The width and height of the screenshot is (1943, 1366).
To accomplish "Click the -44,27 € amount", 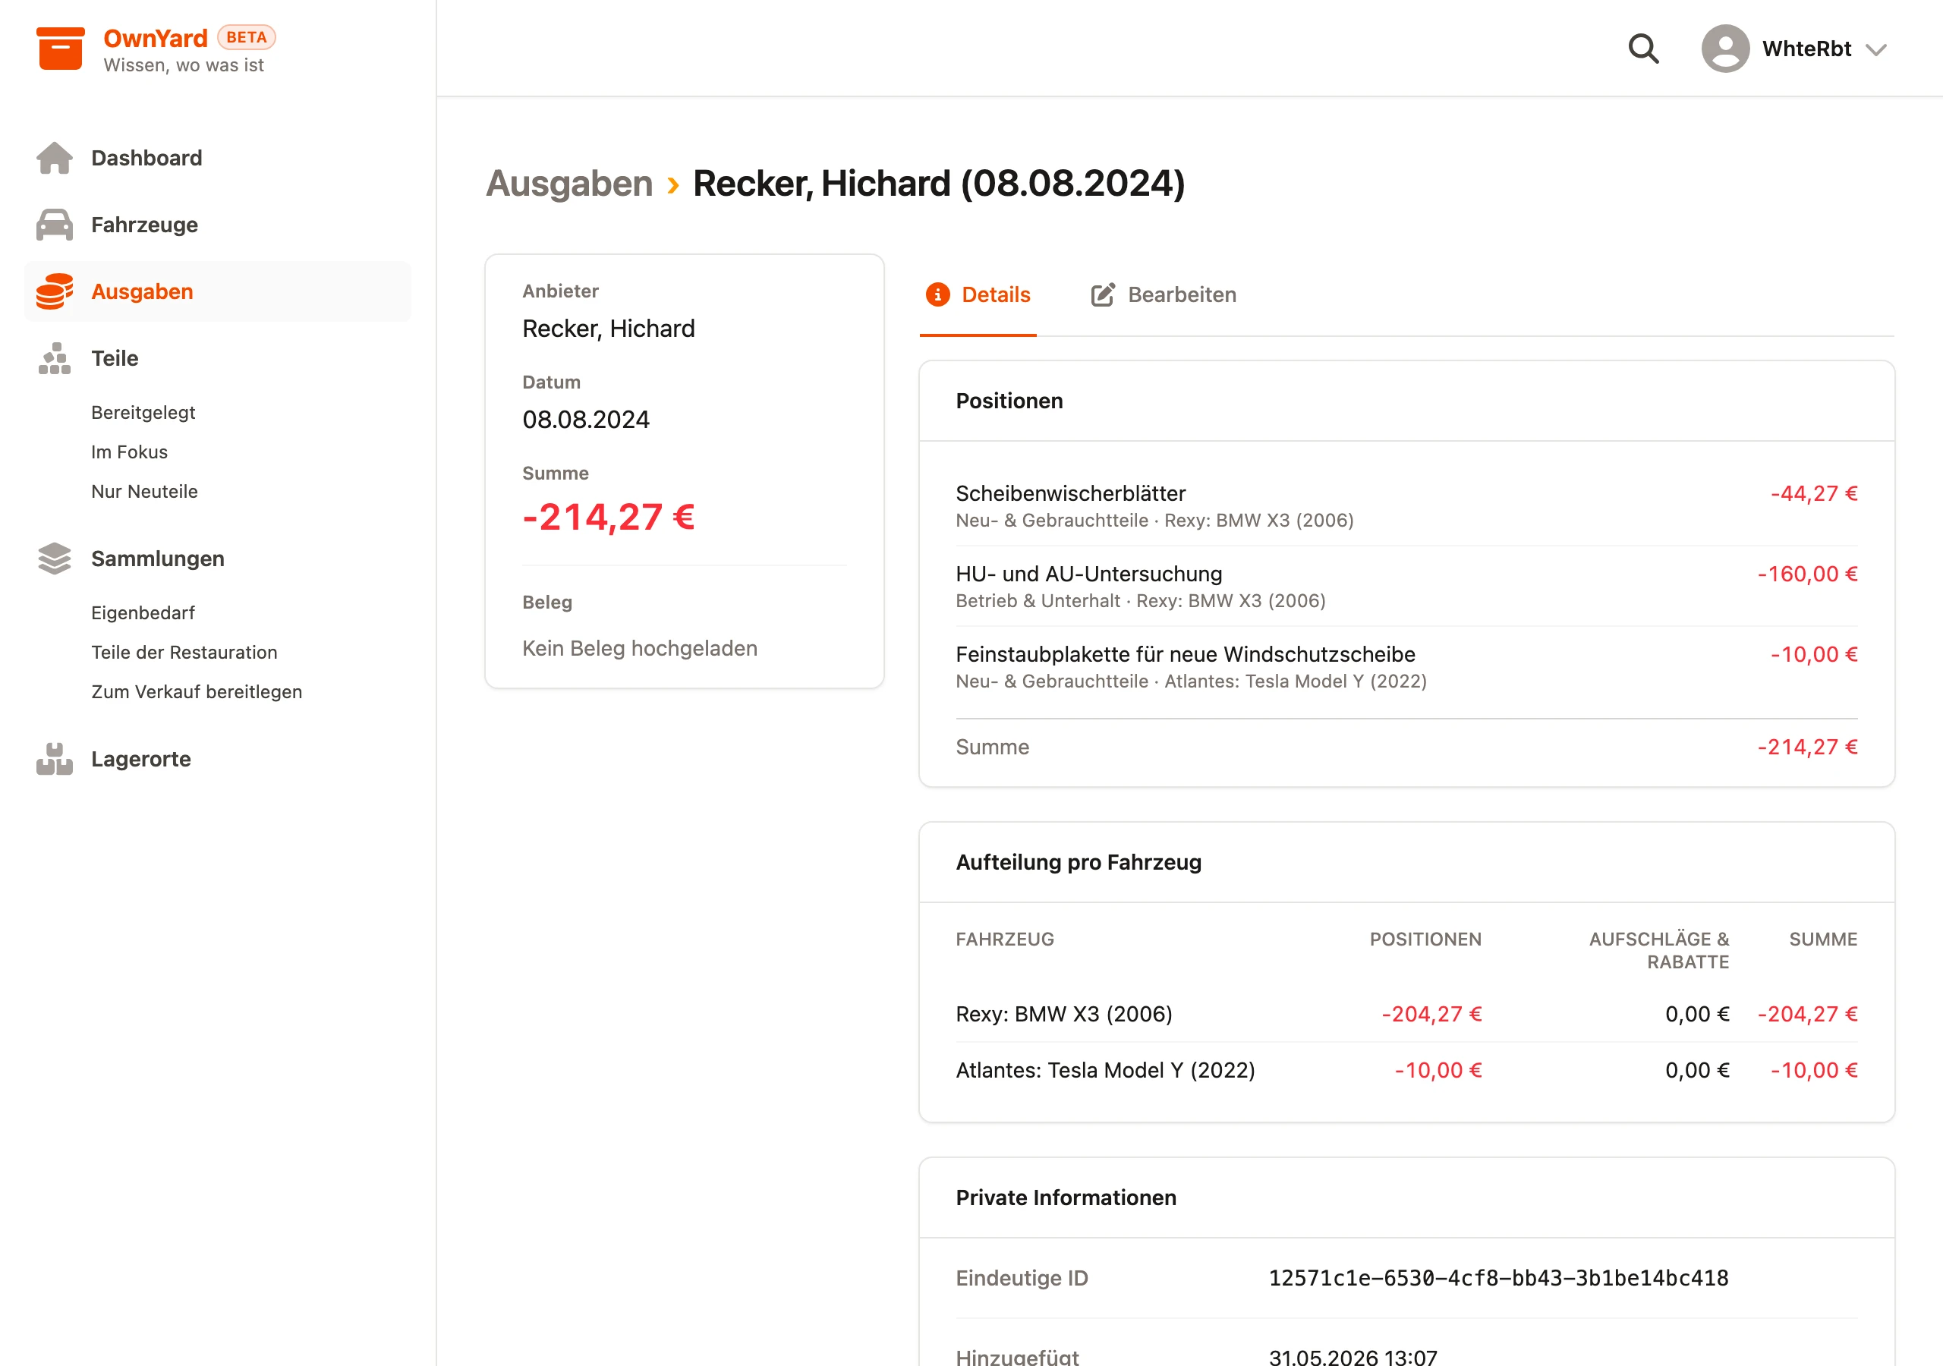I will (x=1813, y=493).
